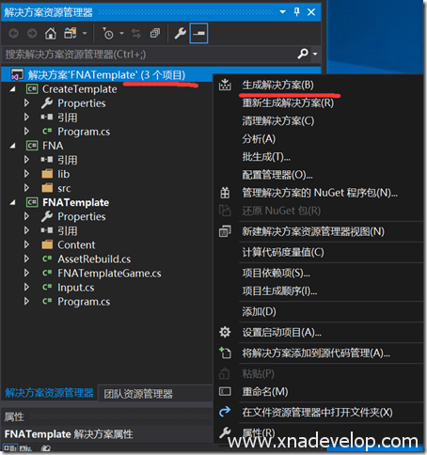The width and height of the screenshot is (427, 455).
Task: Expand the Content folder arrow
Action: tap(27, 244)
